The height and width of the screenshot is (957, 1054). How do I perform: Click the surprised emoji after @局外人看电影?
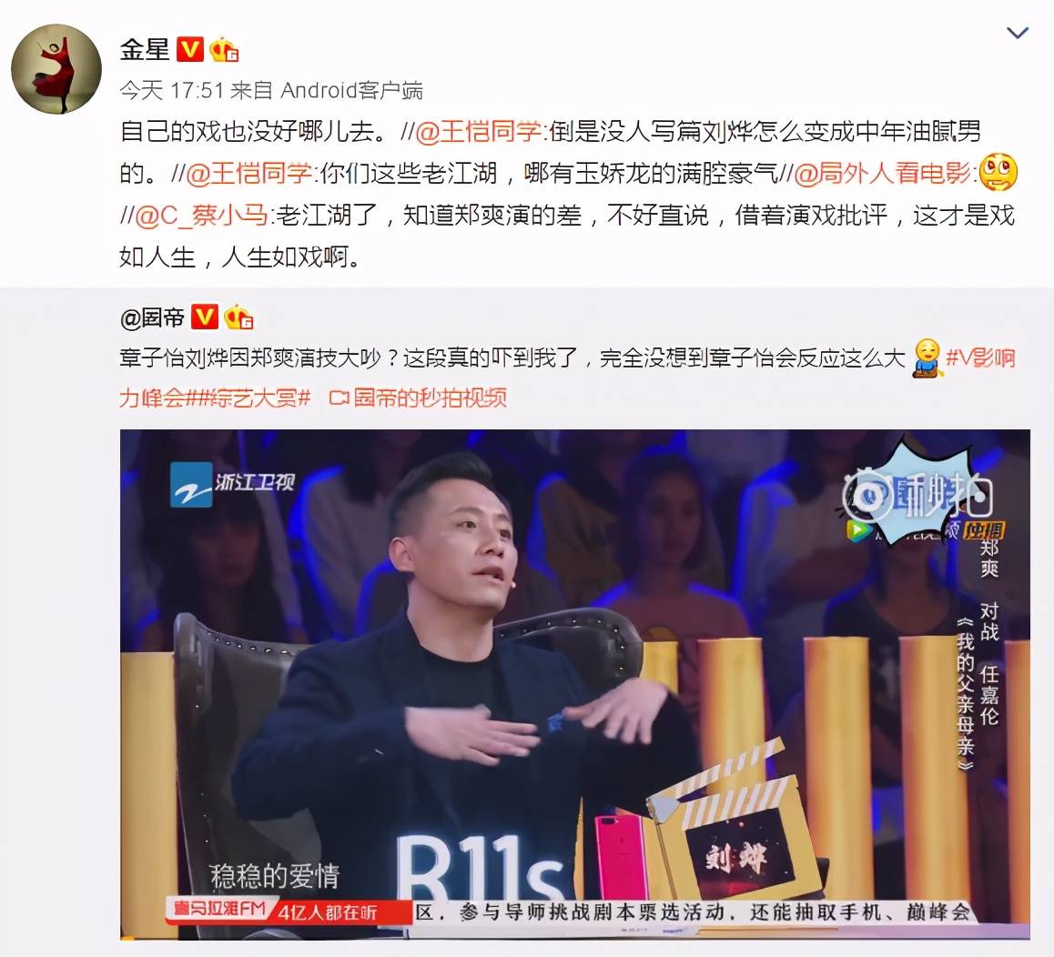pyautogui.click(x=998, y=173)
